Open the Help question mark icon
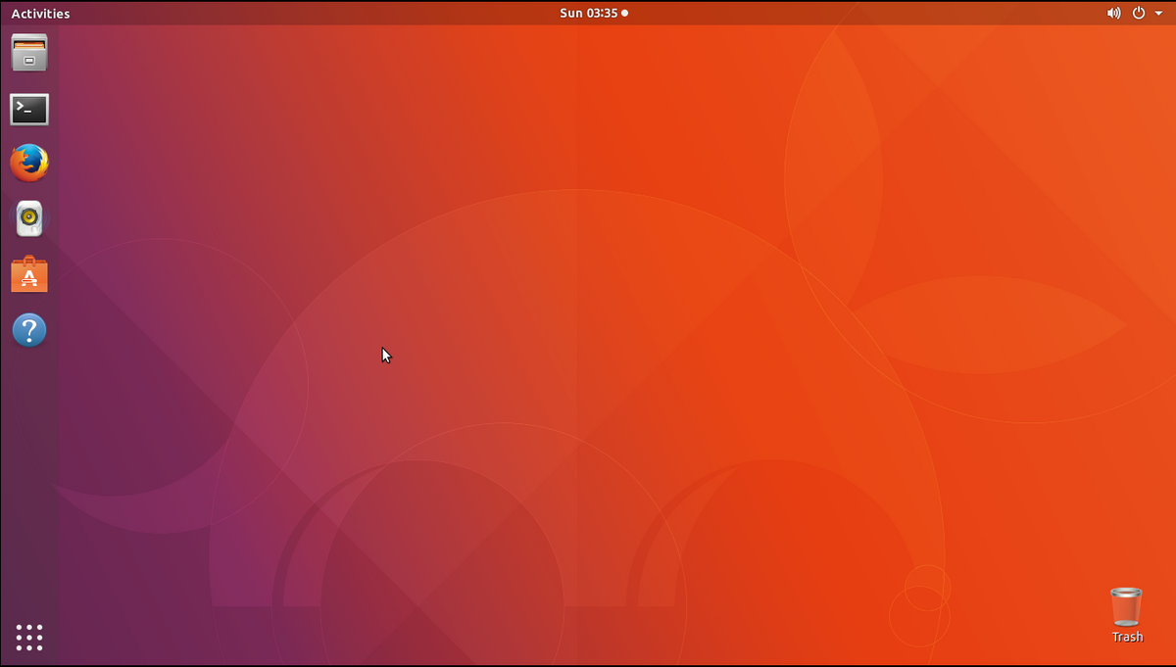The width and height of the screenshot is (1176, 667). click(29, 330)
